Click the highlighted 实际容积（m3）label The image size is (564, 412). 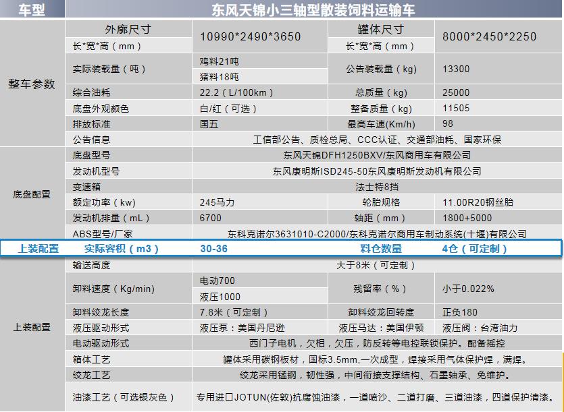pyautogui.click(x=122, y=249)
